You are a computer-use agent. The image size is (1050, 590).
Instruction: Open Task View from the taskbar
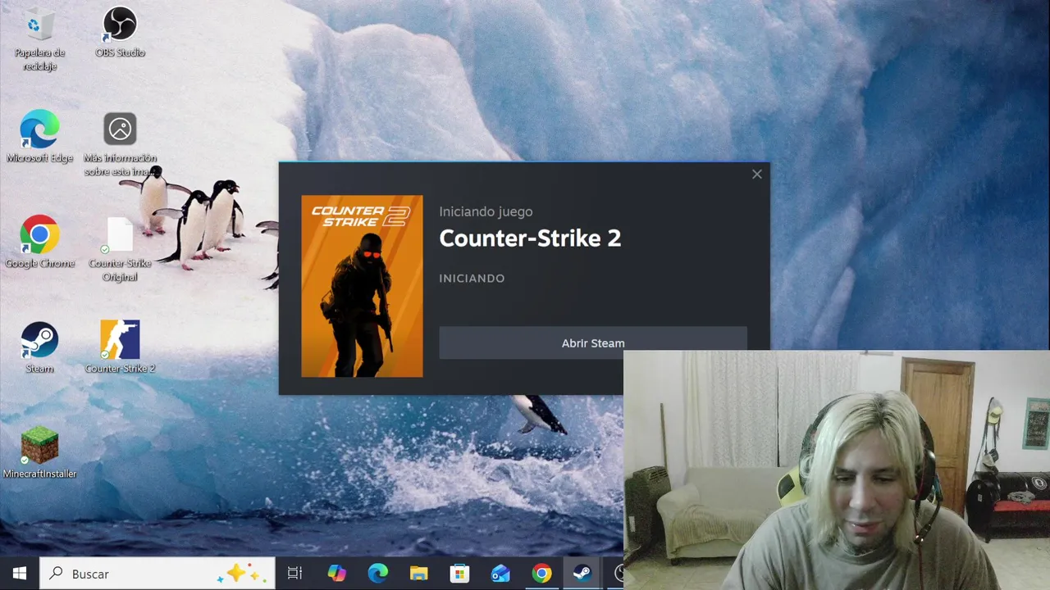coord(294,574)
